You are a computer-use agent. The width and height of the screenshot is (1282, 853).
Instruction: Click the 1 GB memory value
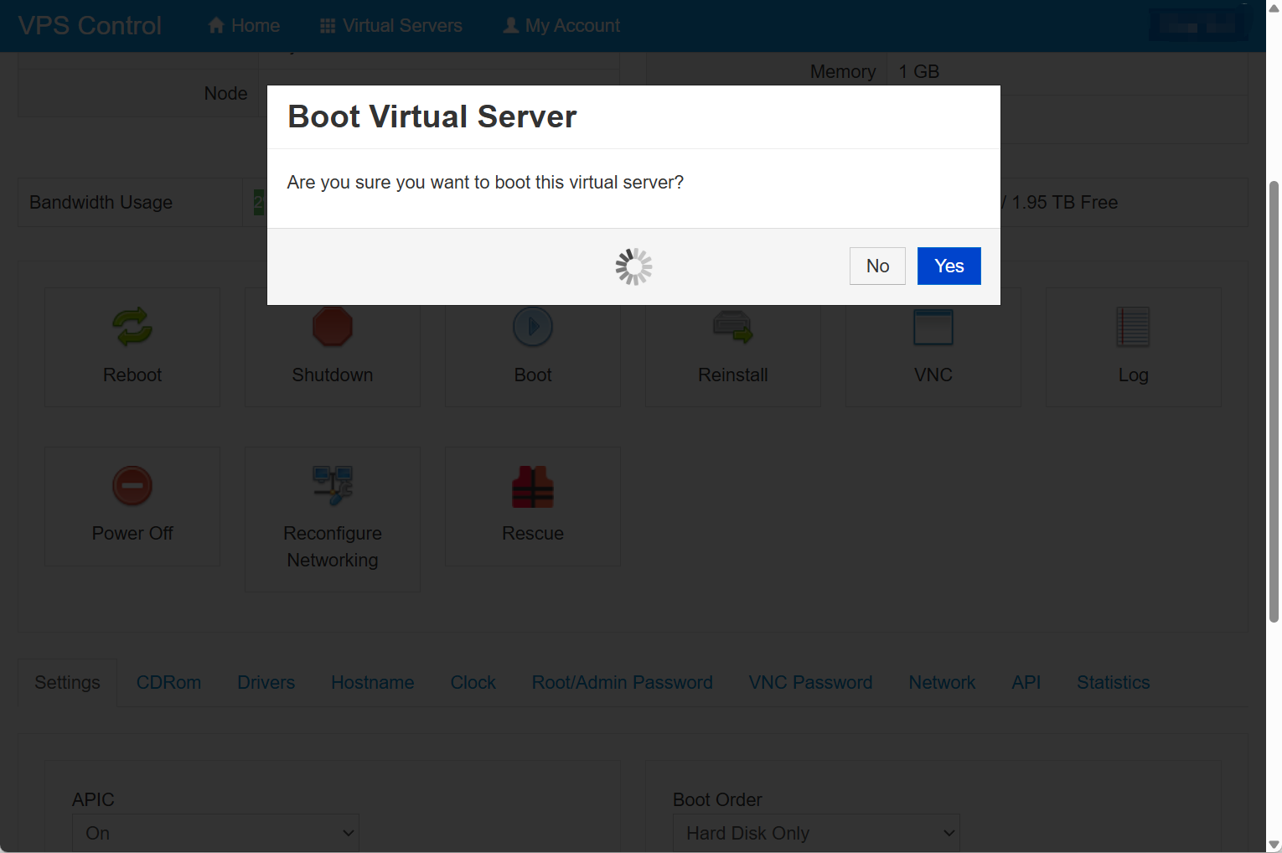click(x=918, y=71)
